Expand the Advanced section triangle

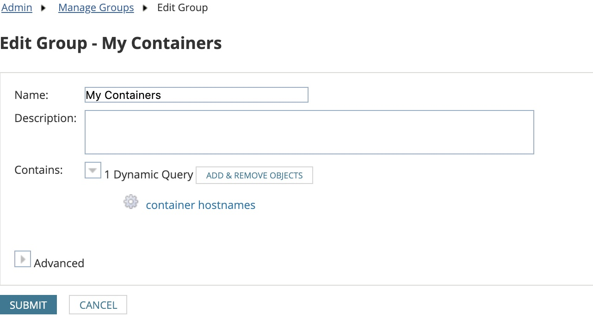[x=22, y=259]
